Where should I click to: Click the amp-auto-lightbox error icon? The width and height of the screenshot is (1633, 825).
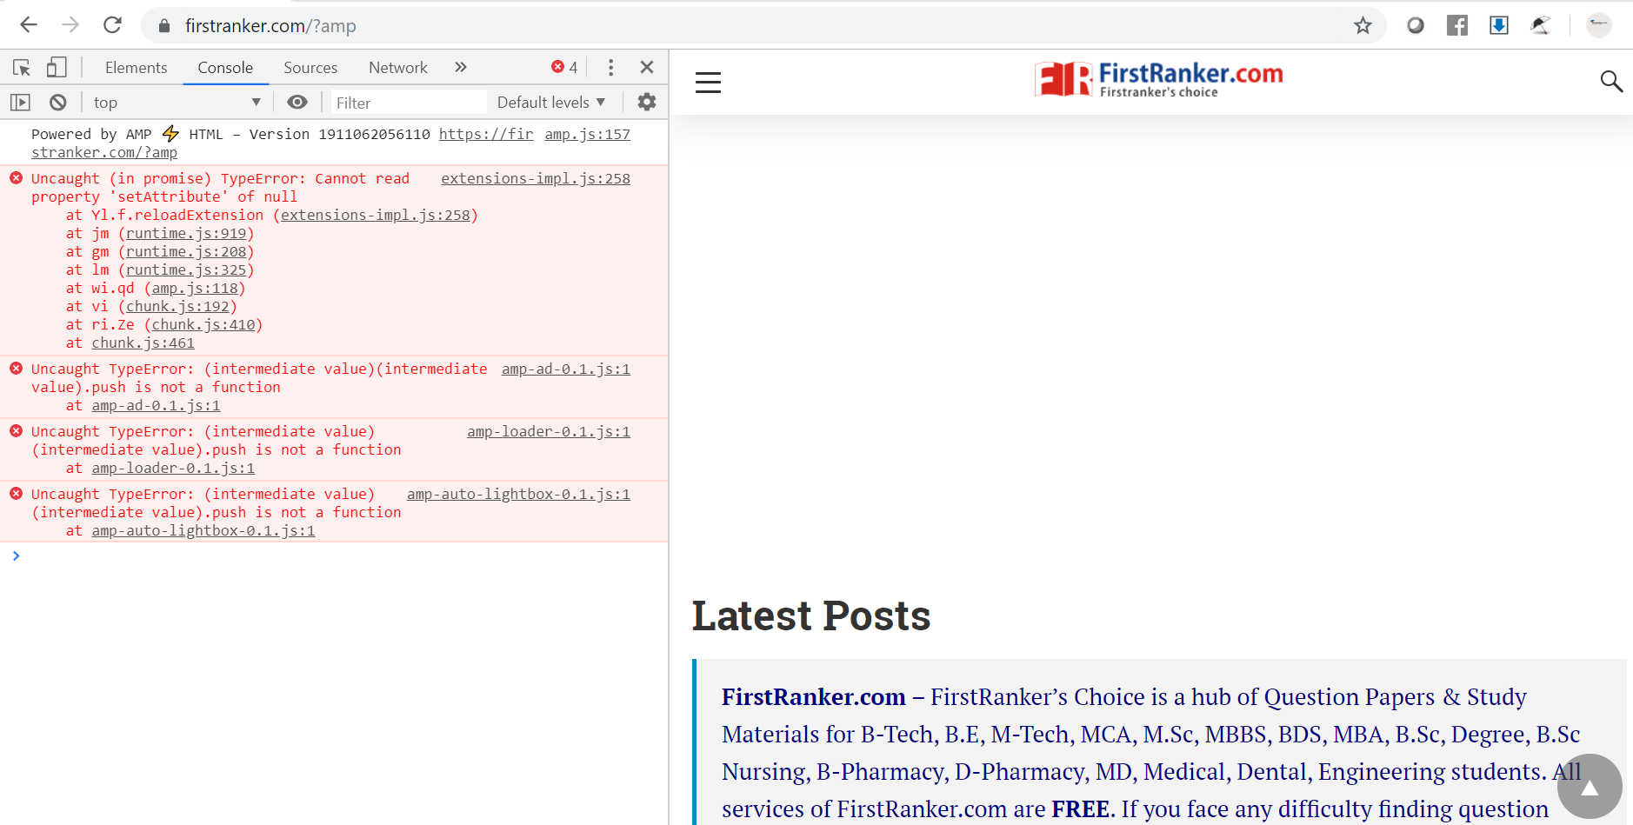pos(16,494)
